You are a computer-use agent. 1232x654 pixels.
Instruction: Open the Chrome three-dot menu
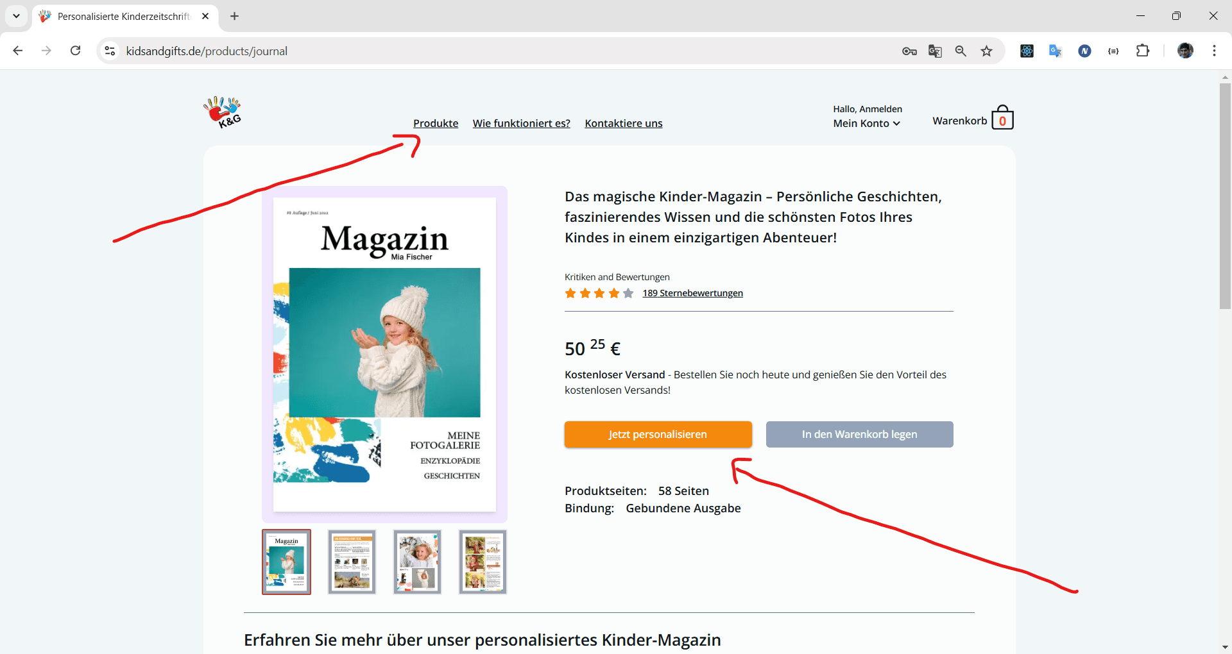click(1214, 51)
